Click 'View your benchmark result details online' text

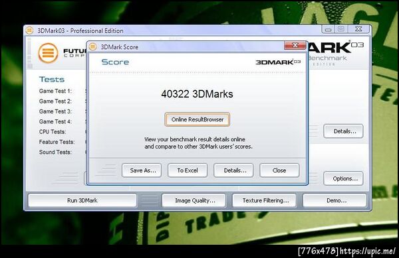(195, 139)
